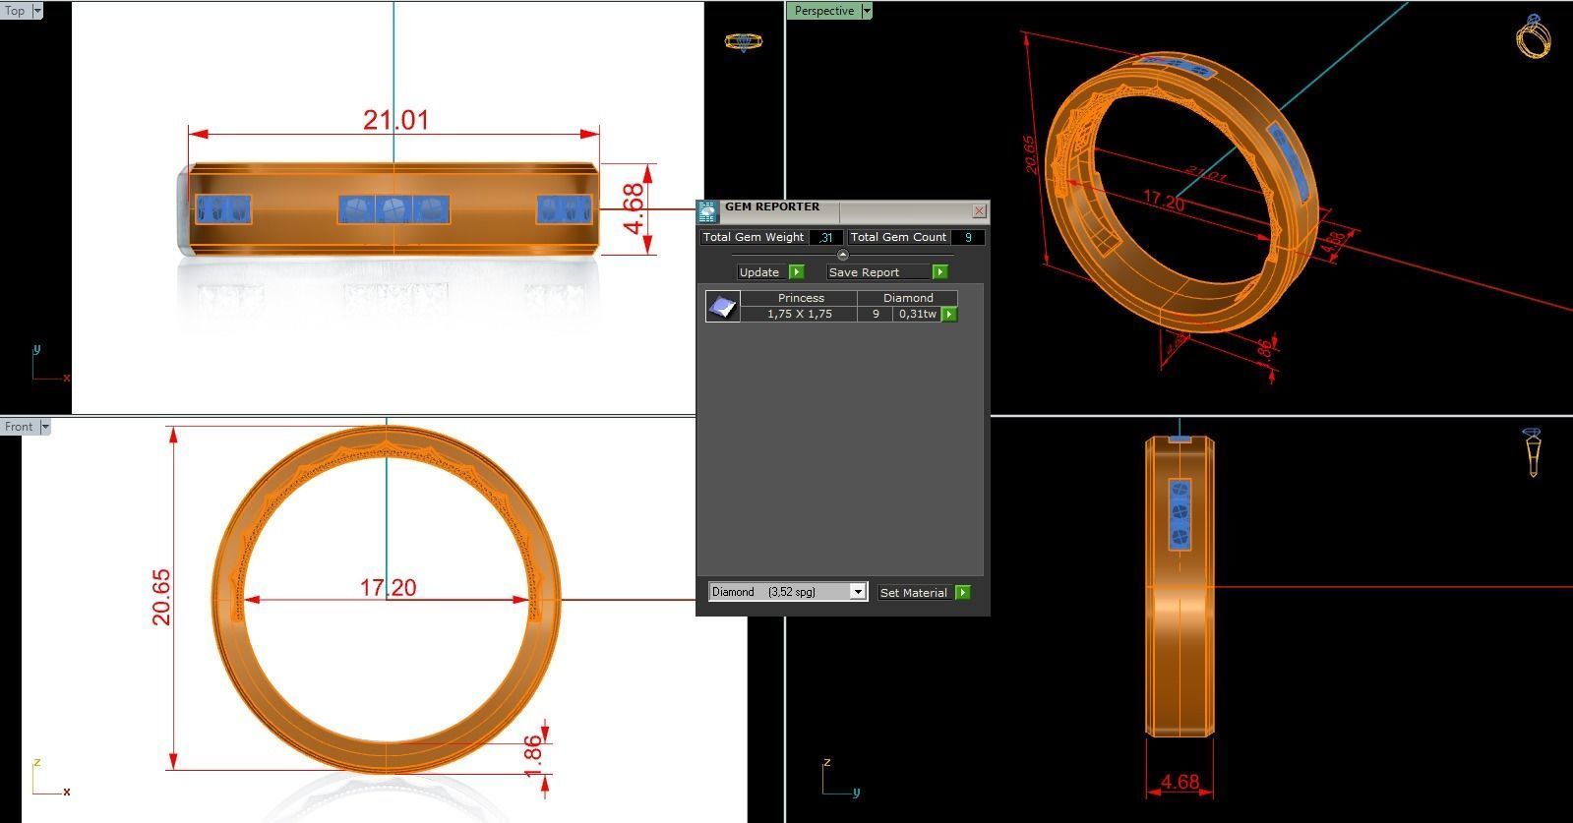
Task: Click green arrow beside Set Material
Action: [963, 592]
